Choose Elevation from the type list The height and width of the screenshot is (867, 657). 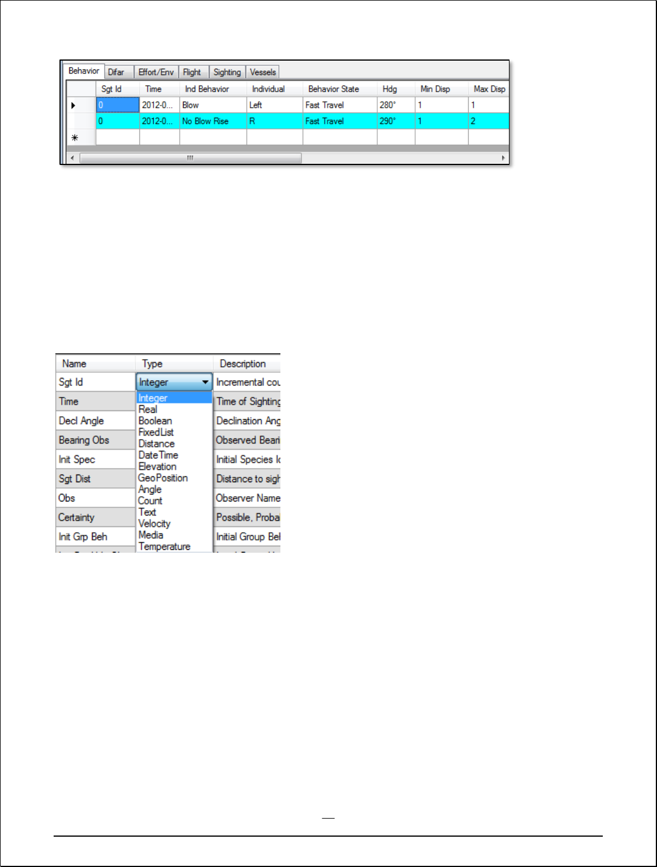[174, 466]
